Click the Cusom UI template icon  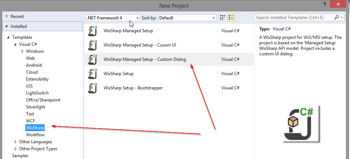[92, 45]
